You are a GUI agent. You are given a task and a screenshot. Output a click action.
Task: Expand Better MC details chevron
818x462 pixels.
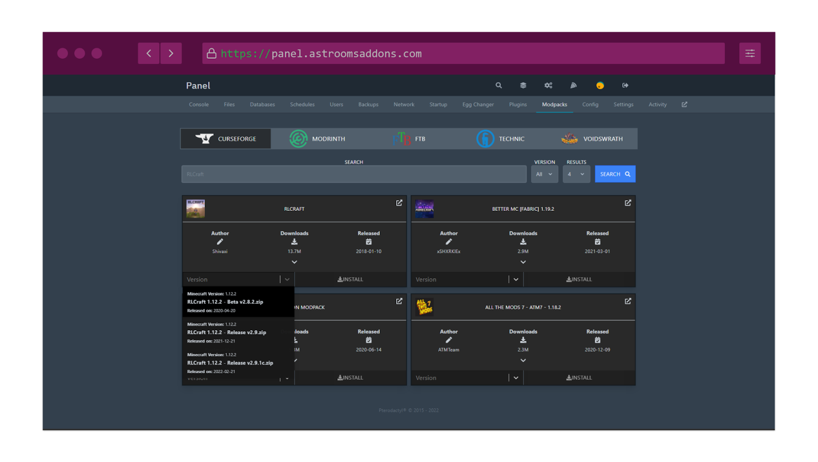tap(523, 262)
